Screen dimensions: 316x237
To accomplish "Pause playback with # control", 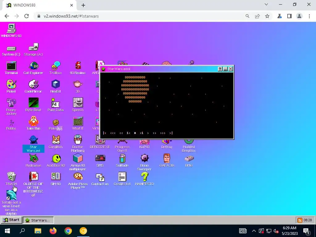I will (x=135, y=133).
